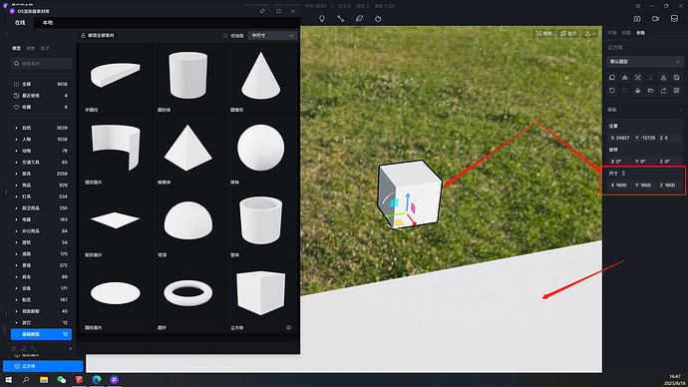Open Edge browser from the taskbar

click(97, 380)
